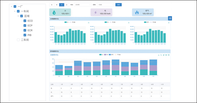Screen dimensions: 197x103
Task: Click the water droplet icon card
Action: (x=60, y=12)
